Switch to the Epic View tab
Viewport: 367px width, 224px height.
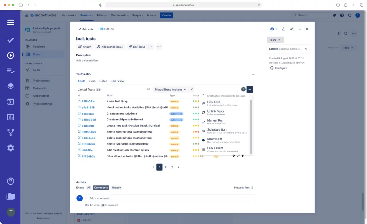pos(117,81)
